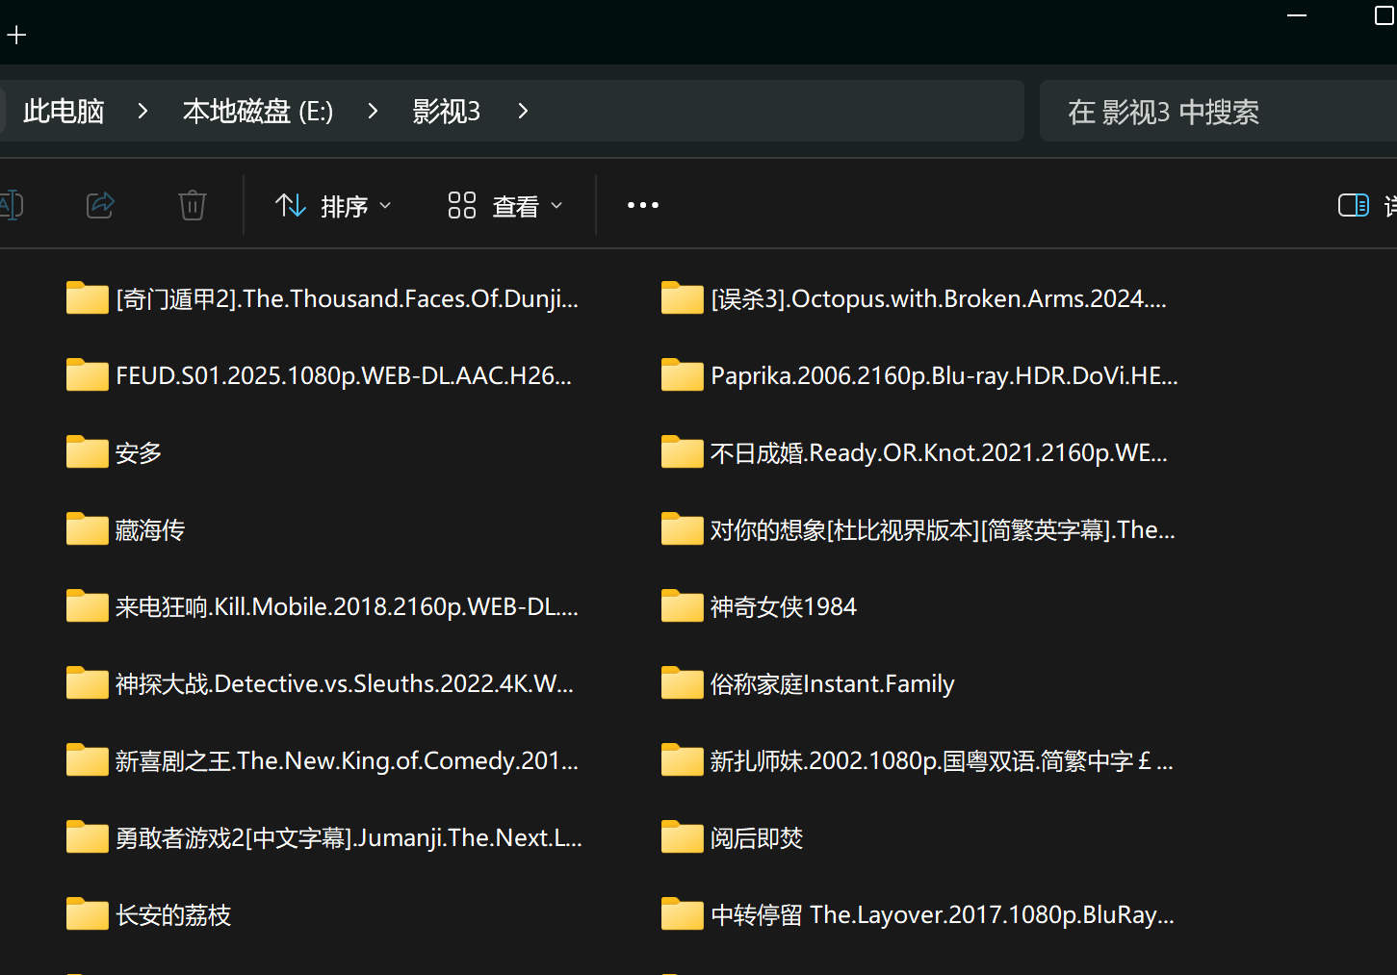Screen dimensions: 1397x975
Task: Go to 本地磁盘 (E:) in the address bar
Action: pos(258,112)
